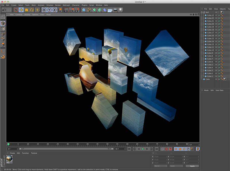Open the File menu in the menu bar
Viewport: 230px width, 171px height.
click(x=3, y=5)
